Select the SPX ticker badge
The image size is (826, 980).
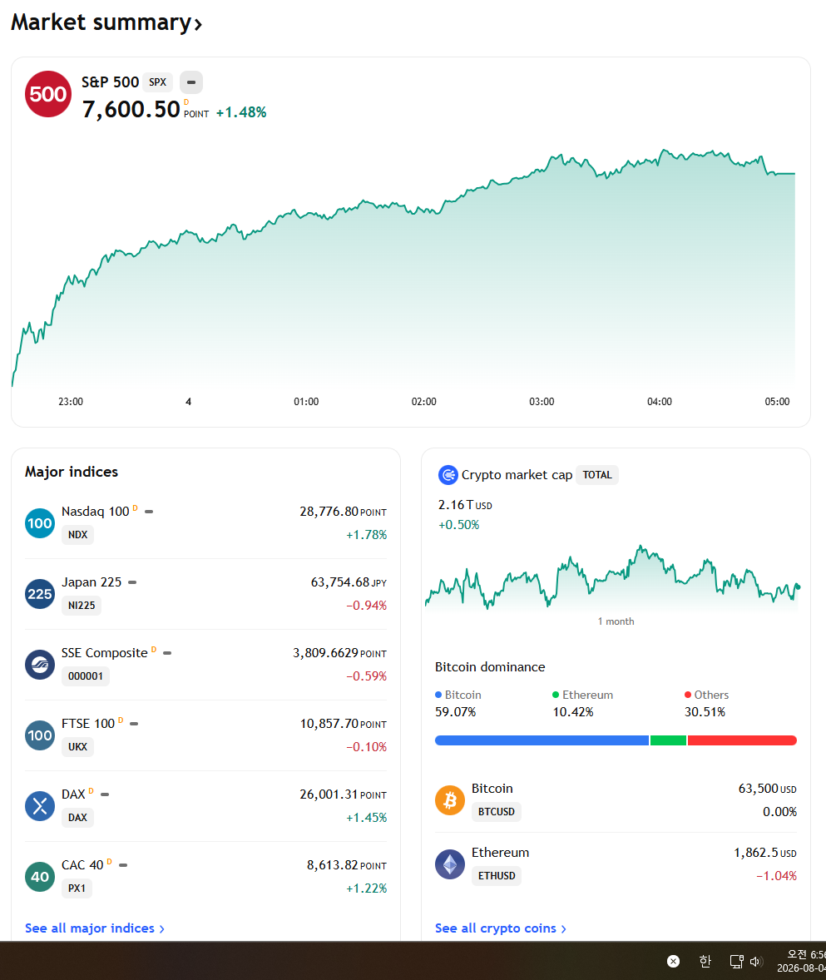point(157,82)
